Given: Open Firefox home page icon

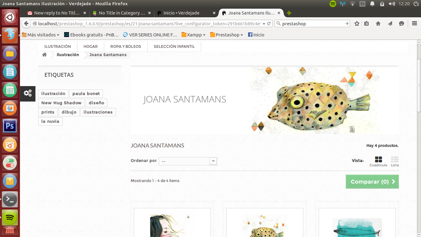Looking at the screenshot, I should (x=378, y=23).
